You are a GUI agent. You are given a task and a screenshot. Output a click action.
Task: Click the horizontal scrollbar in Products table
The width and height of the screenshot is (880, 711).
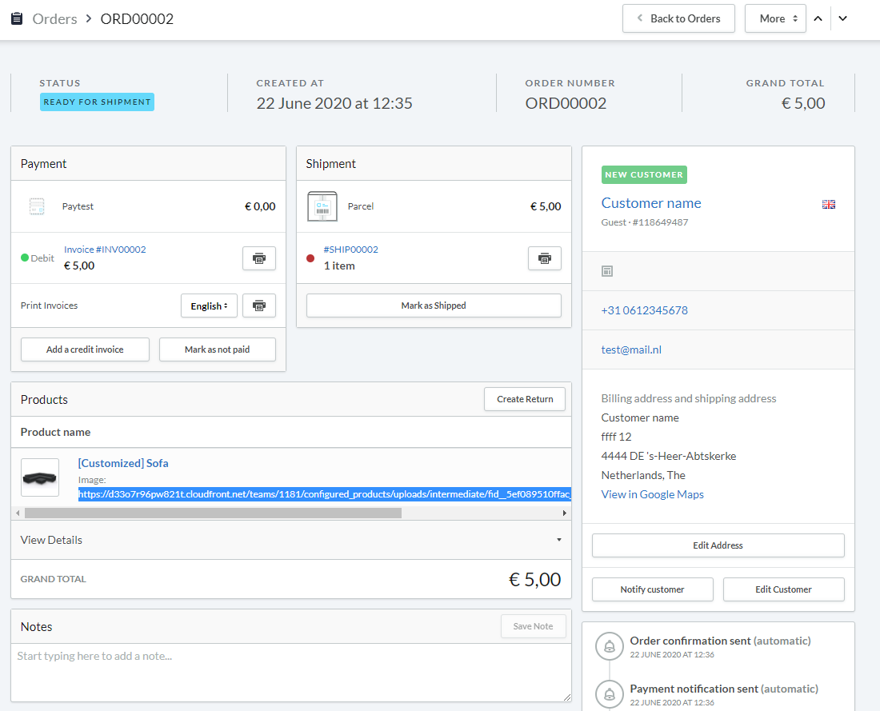212,513
